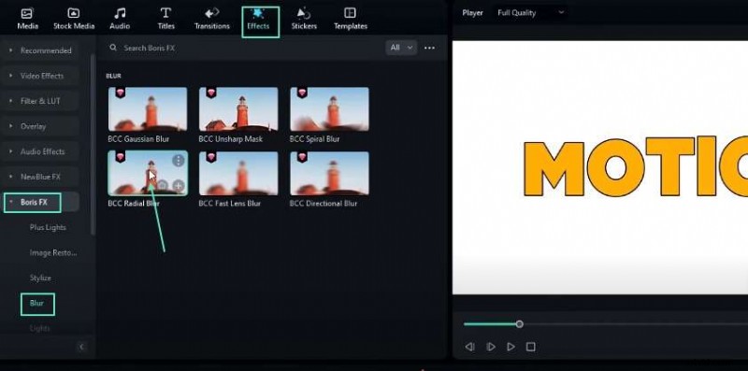This screenshot has height=371, width=748.
Task: Click the premium gem badge on BCC Directional Blur
Action: pyautogui.click(x=302, y=157)
